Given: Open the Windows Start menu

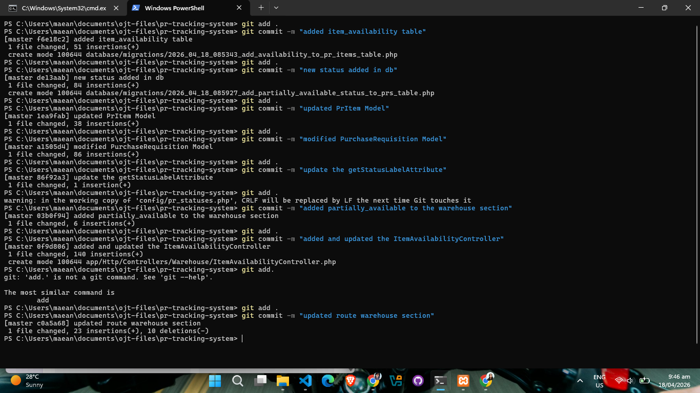Looking at the screenshot, I should pyautogui.click(x=215, y=381).
